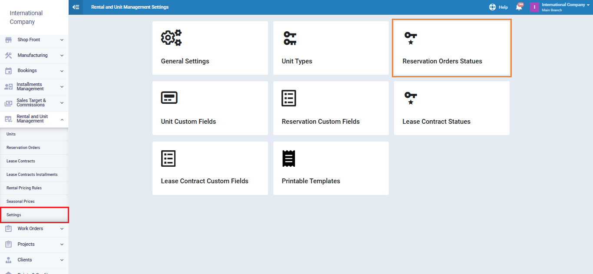The image size is (593, 274).
Task: Click the Settings item in sidebar
Action: click(x=14, y=215)
